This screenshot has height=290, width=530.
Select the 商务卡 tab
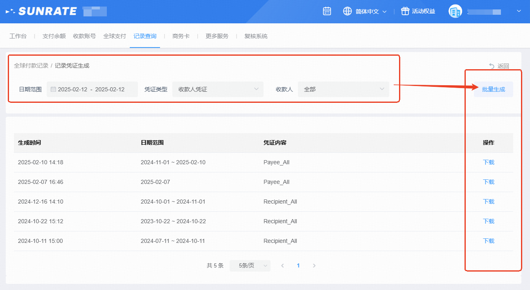(181, 36)
